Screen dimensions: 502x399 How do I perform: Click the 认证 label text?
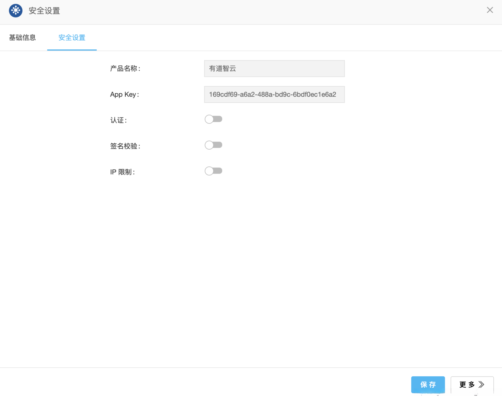pyautogui.click(x=118, y=120)
